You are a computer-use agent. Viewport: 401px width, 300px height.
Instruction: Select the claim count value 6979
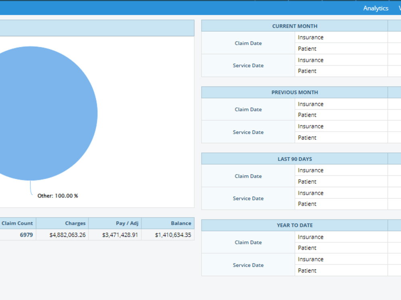click(x=26, y=235)
